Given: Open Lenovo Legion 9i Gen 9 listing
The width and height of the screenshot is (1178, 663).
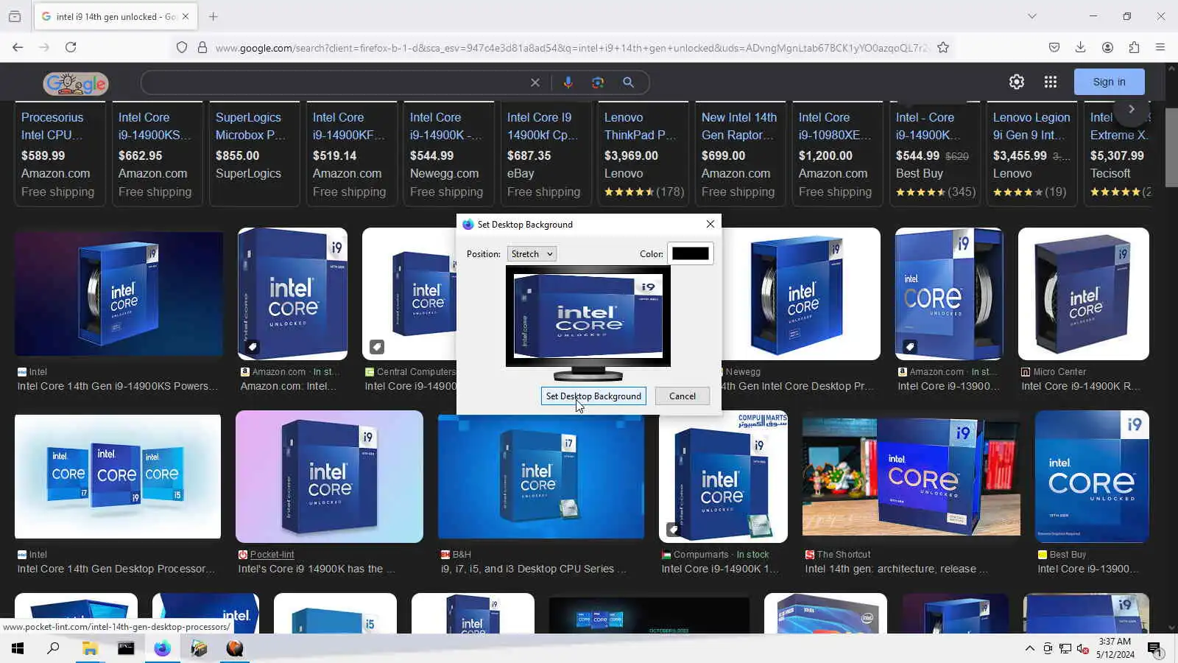Looking at the screenshot, I should coord(1032,154).
